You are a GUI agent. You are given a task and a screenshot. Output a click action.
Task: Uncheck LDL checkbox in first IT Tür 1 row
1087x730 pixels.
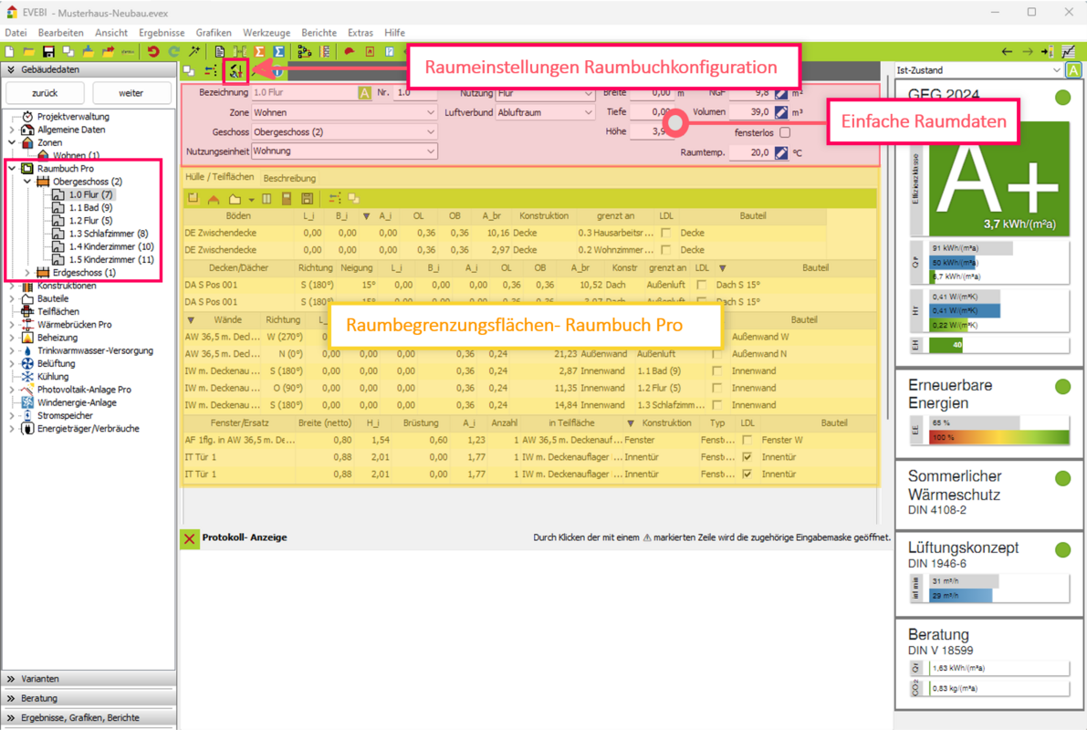coord(747,457)
